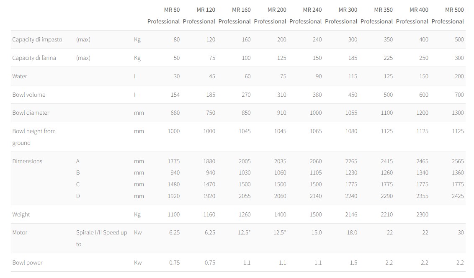The image size is (474, 278).
Task: Select the 12.5* motor value for MR 160
Action: (244, 232)
